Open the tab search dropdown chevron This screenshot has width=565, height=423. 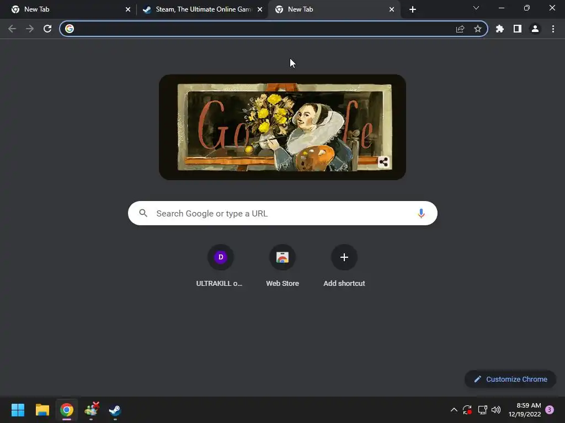(x=476, y=8)
